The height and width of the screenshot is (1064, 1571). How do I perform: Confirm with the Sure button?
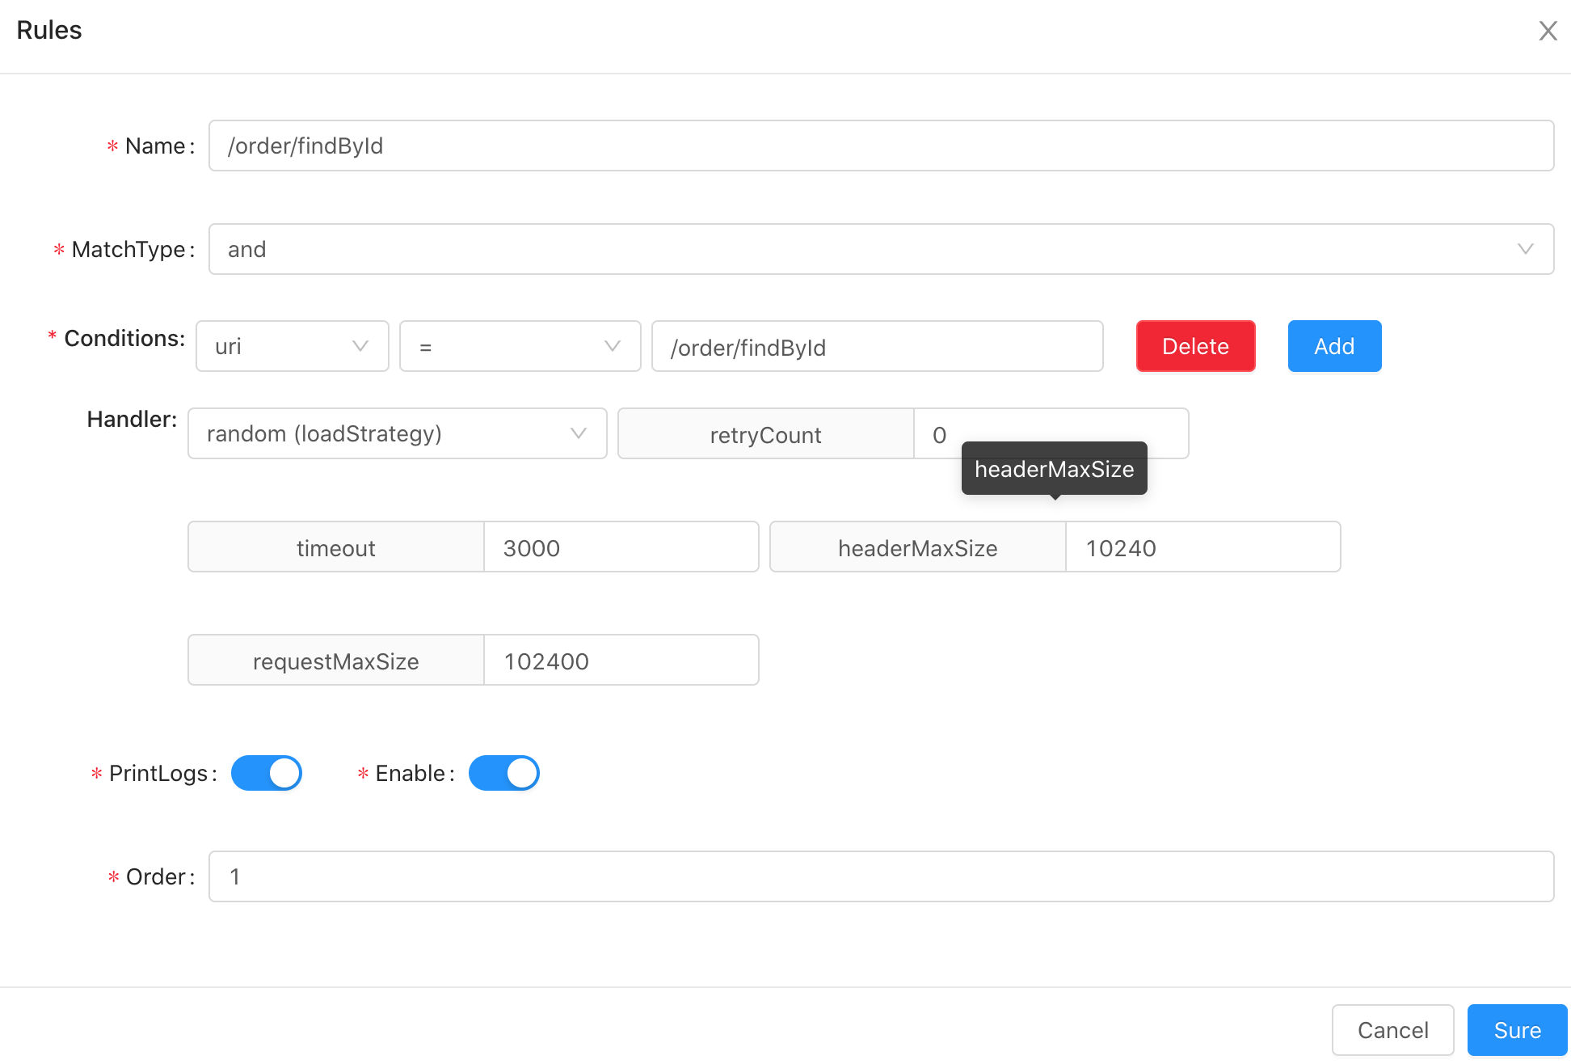tap(1517, 1029)
